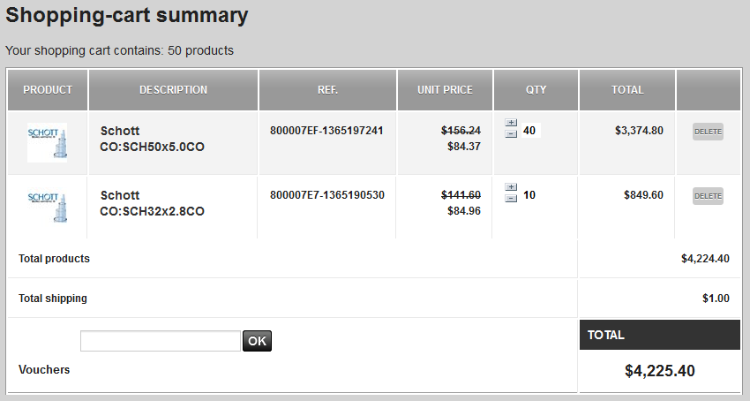Decrease quantity of Schott CO:SCH50x5.0CO
750x401 pixels.
[x=511, y=133]
